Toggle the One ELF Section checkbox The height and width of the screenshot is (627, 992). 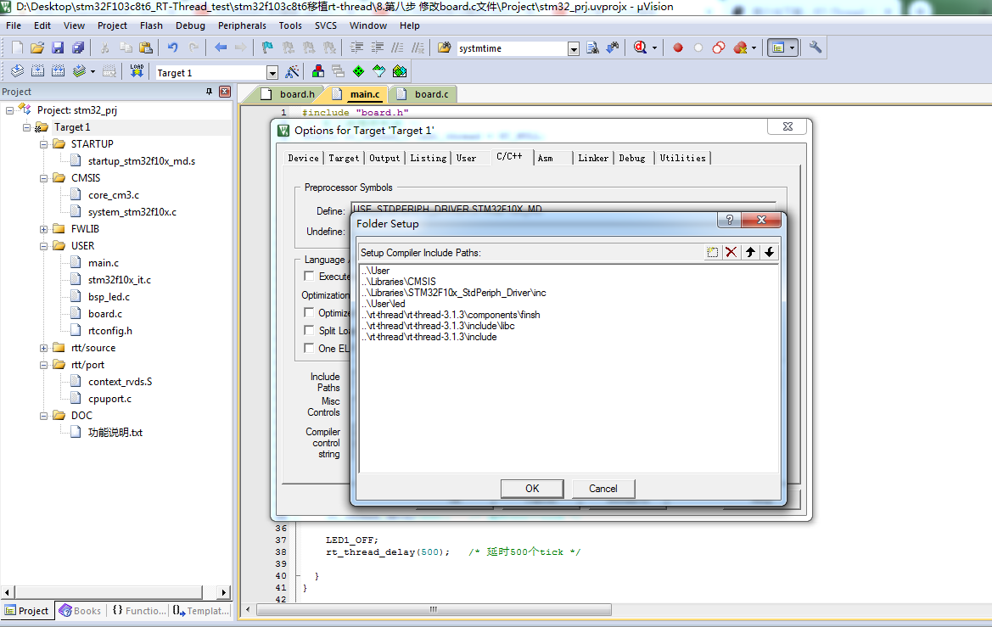click(309, 348)
